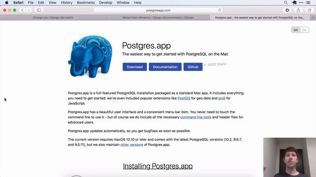
Task: Show Safari downloads icon
Action: (287, 10)
